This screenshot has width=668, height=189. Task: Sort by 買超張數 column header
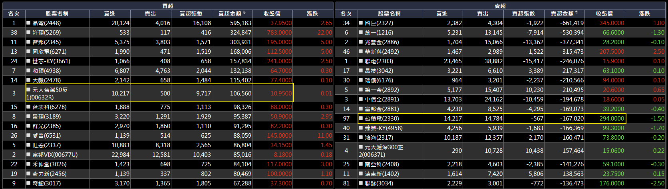coord(191,14)
